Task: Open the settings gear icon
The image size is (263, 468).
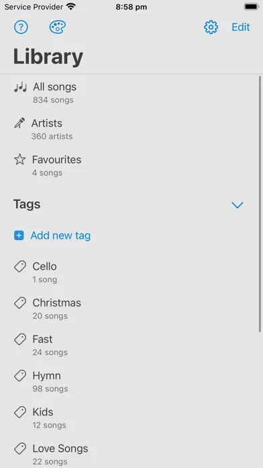Action: (211, 27)
